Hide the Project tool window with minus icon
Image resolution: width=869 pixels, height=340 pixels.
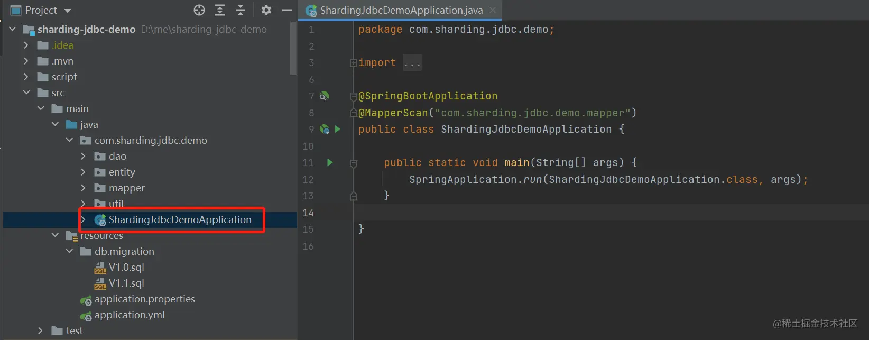pyautogui.click(x=287, y=10)
